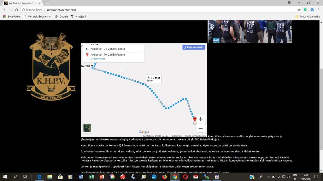Viewport: 323px width, 181px height.
Task: Click Kirjaudu sisään button on map
Action: pyautogui.click(x=194, y=47)
